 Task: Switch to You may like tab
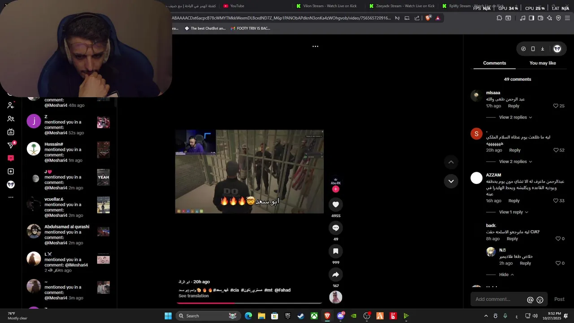pos(543,63)
